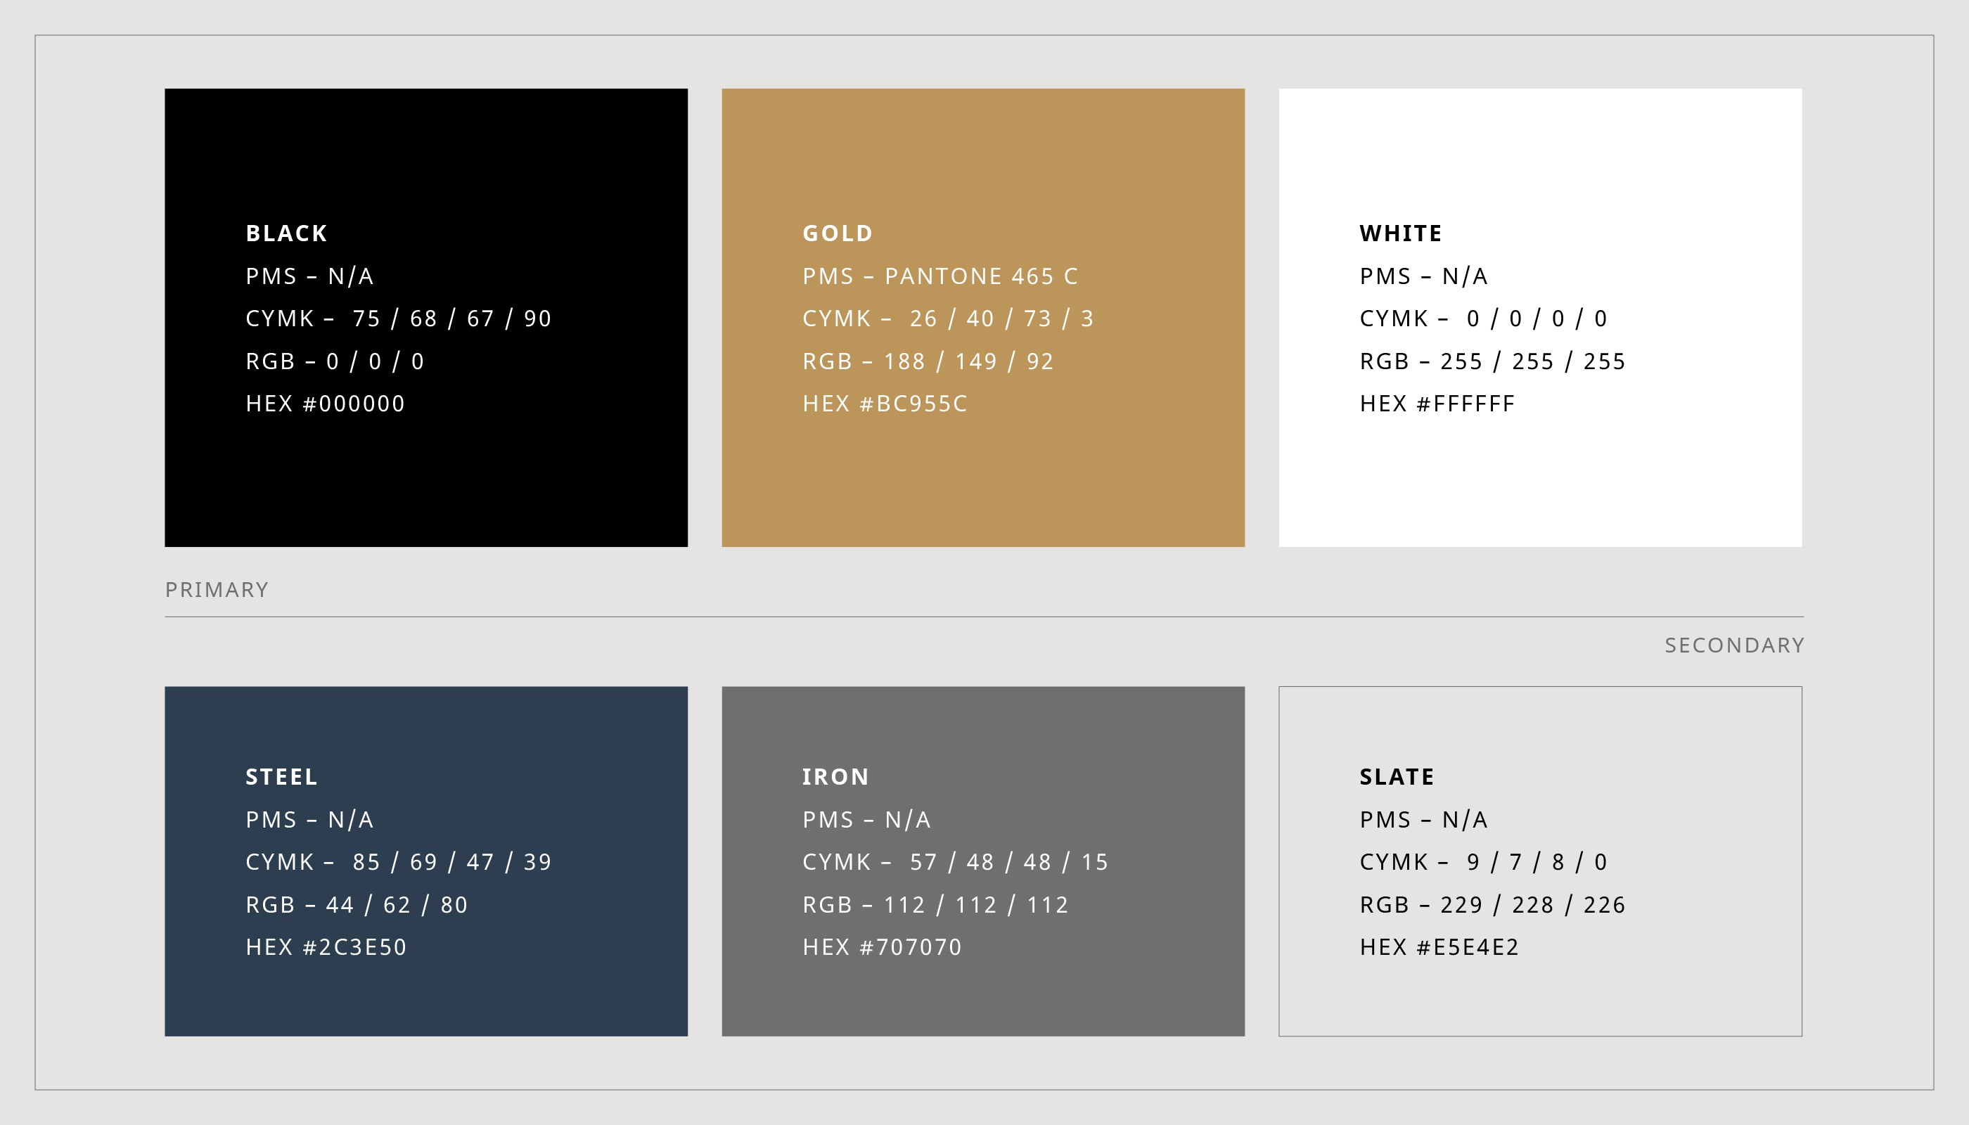The width and height of the screenshot is (1969, 1125).
Task: Select 'CYMK – 9 / 7 / 8 / 0' line
Action: coord(1484,861)
